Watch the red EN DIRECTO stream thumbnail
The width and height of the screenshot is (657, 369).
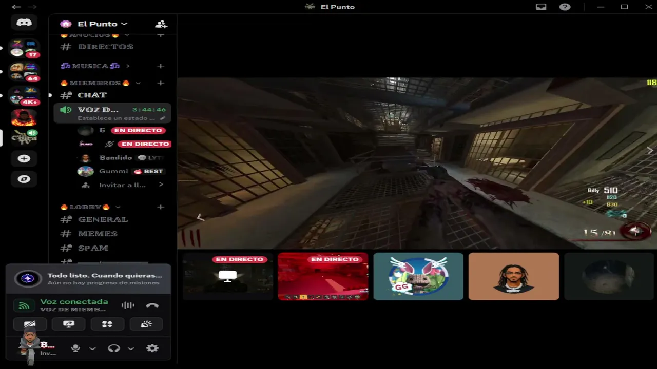(x=323, y=276)
